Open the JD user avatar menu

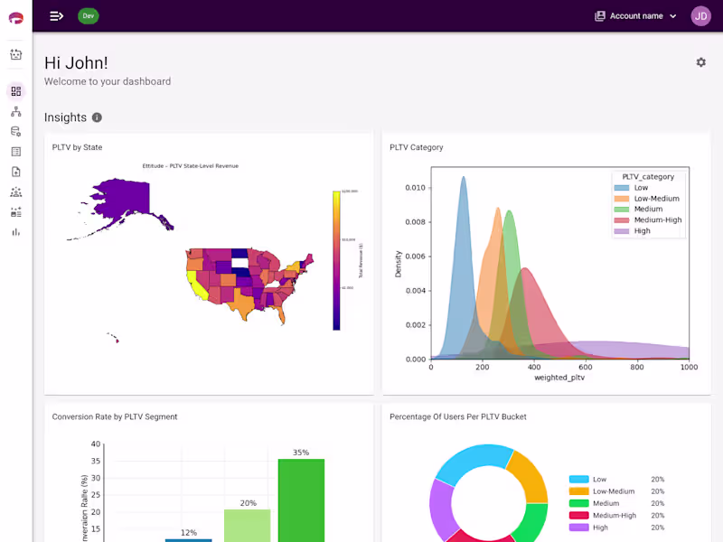click(x=701, y=16)
